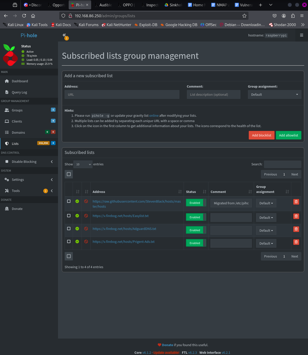This screenshot has width=308, height=355.
Task: Open the Group assignment Default dropdown in add form
Action: pyautogui.click(x=274, y=94)
